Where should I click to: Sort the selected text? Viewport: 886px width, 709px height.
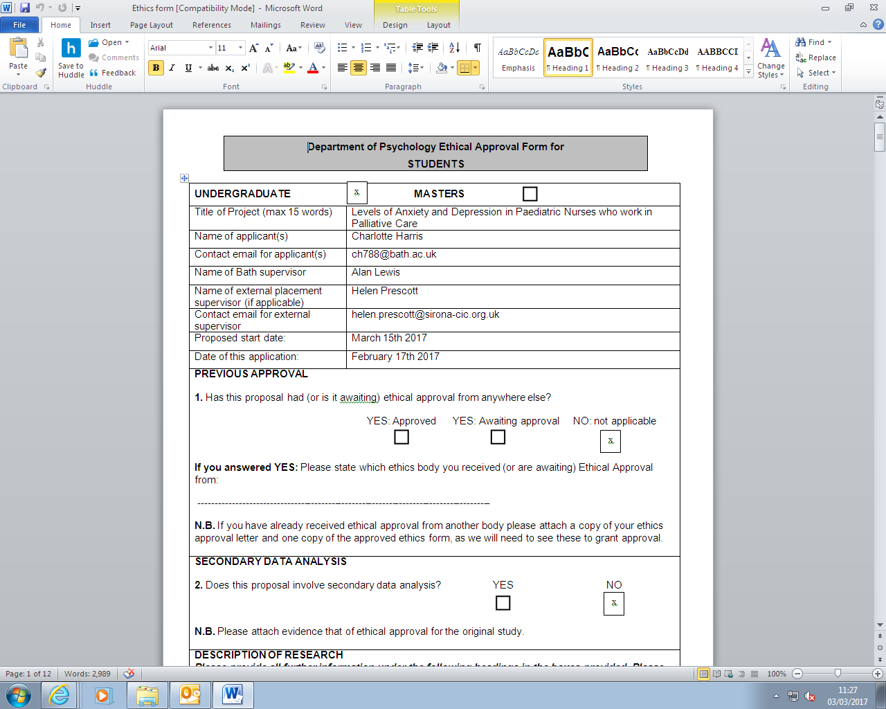point(454,48)
